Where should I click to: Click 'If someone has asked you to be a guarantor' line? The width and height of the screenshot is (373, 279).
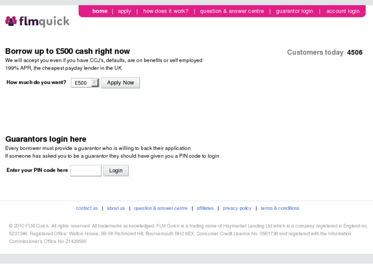pos(112,156)
